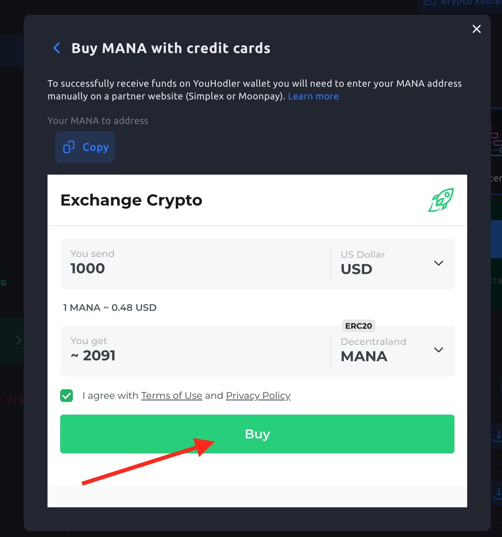
Task: Expand the MANA currency dropdown
Action: click(x=438, y=350)
